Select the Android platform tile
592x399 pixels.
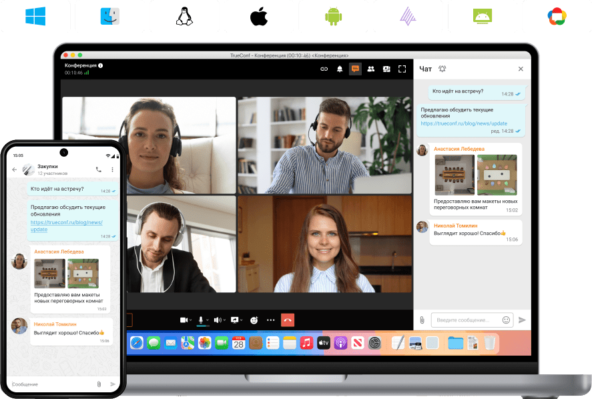tap(332, 16)
